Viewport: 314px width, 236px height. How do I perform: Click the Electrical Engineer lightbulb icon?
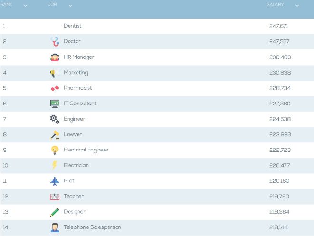click(55, 150)
